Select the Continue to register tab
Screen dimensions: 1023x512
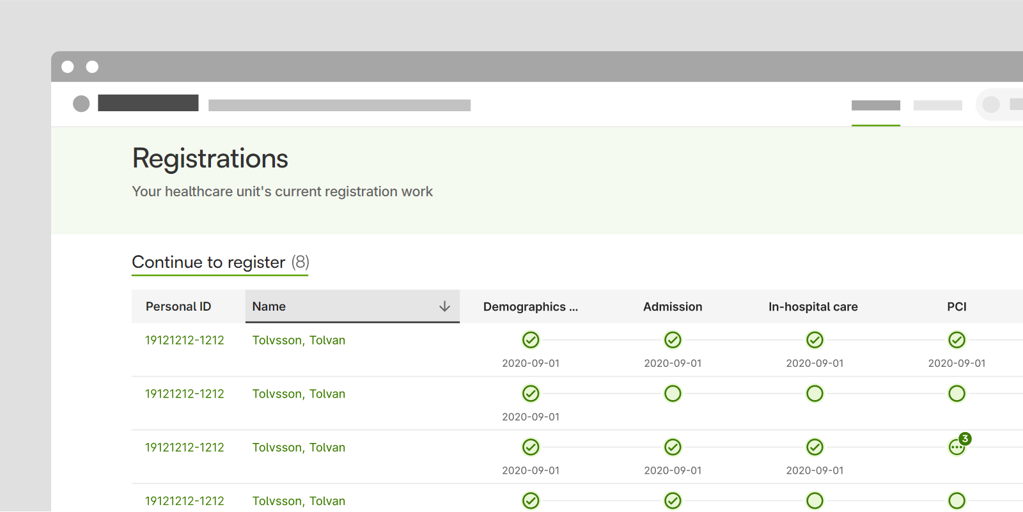coord(220,263)
